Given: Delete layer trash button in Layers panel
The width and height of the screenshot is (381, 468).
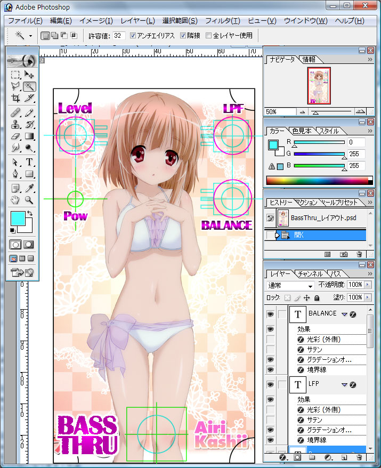Looking at the screenshot, I should tap(359, 457).
